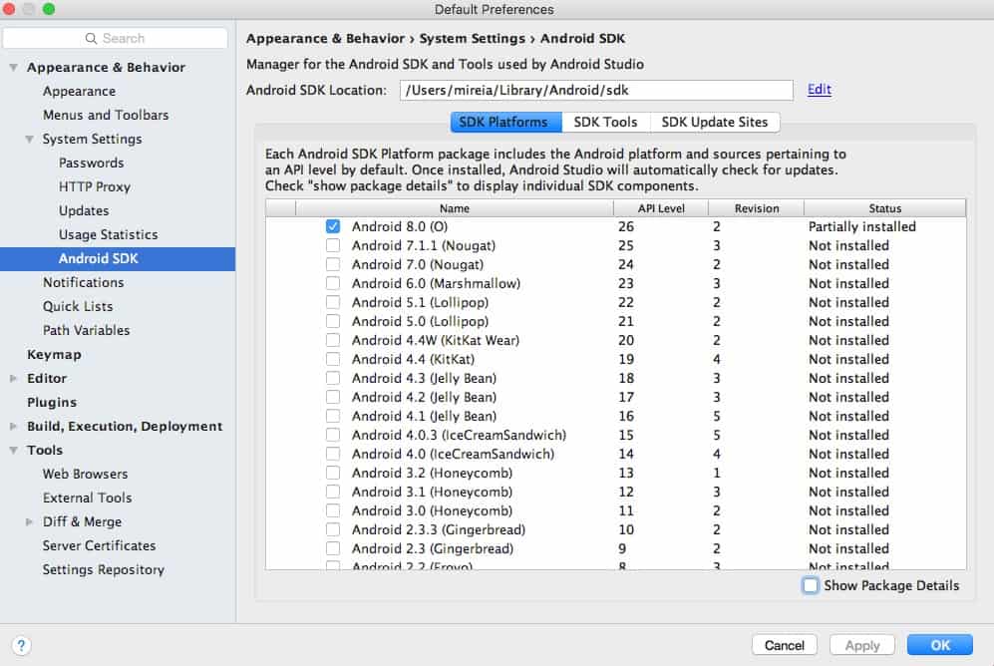
Task: Check the Android 6.0 (Marshmallow) checkbox
Action: [x=333, y=283]
